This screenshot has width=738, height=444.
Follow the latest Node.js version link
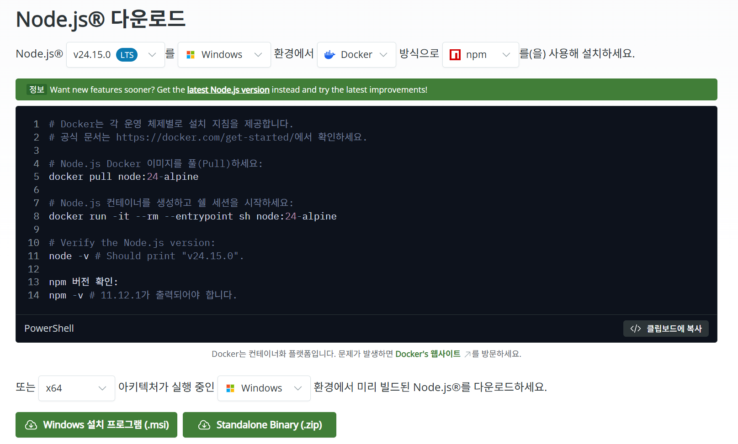(228, 90)
